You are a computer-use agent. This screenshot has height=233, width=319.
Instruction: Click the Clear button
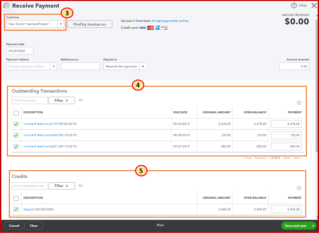pyautogui.click(x=34, y=226)
